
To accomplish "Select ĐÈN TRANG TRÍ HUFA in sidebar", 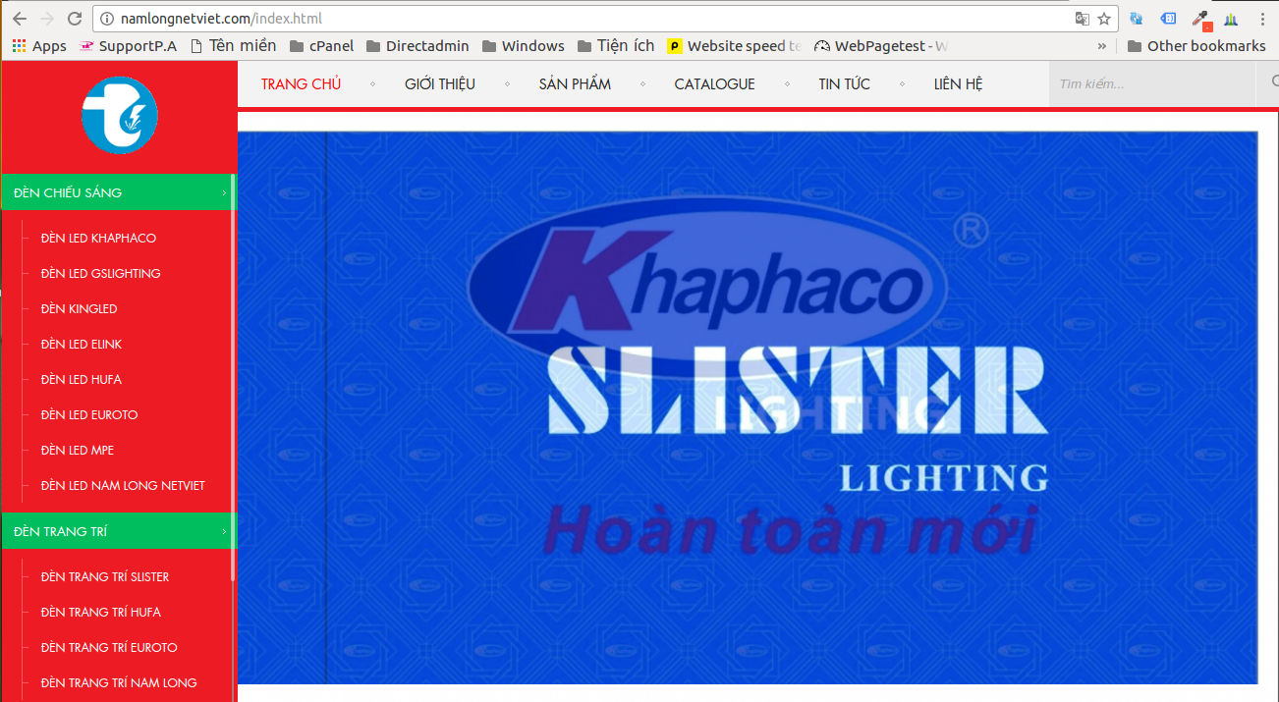I will click(101, 613).
